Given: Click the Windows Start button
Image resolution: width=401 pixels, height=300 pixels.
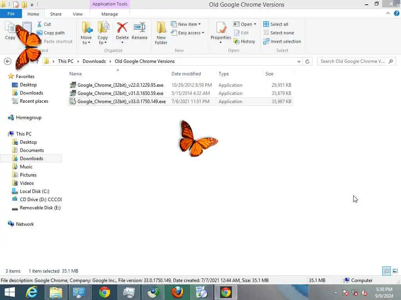Looking at the screenshot, I should [x=10, y=292].
